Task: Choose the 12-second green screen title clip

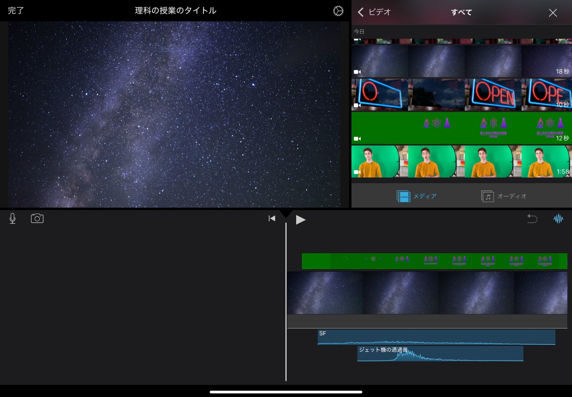Action: point(461,128)
